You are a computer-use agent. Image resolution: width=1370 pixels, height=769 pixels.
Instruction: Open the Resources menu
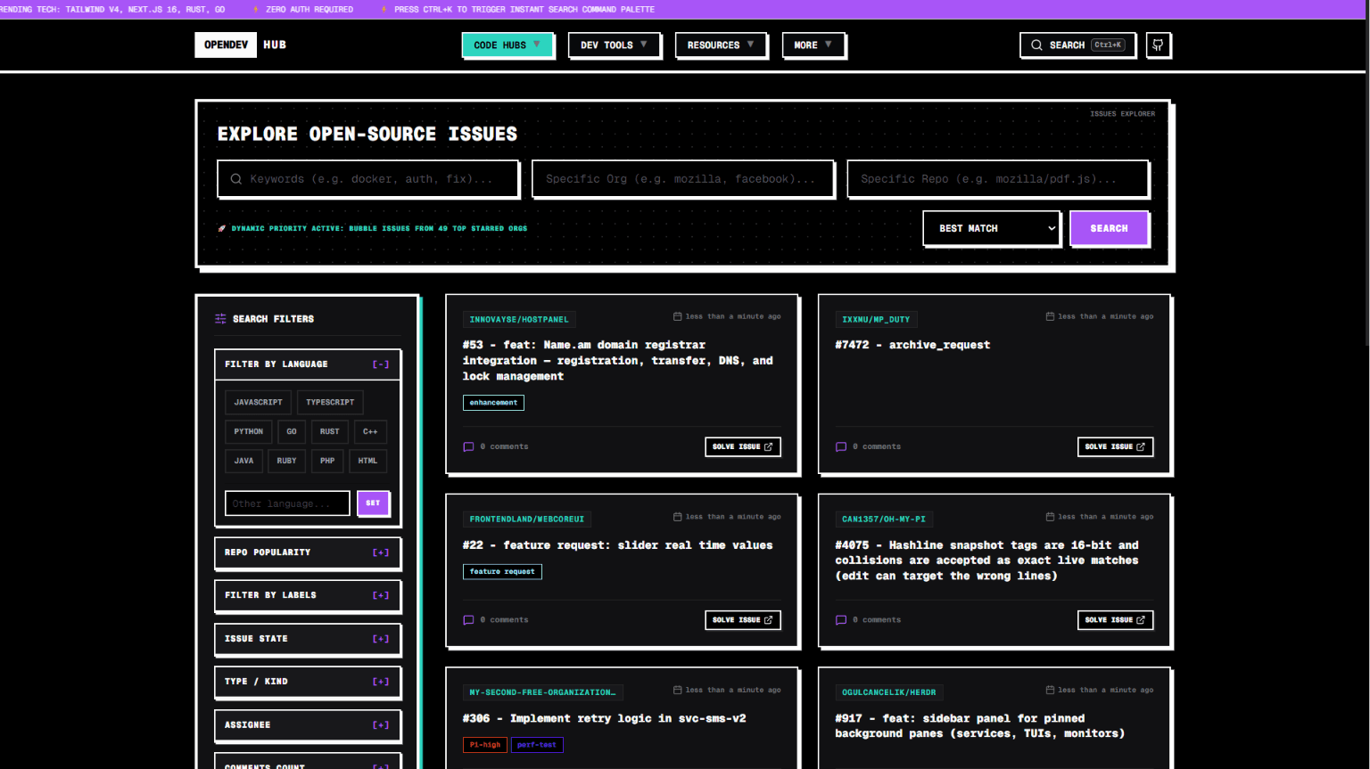(x=721, y=45)
